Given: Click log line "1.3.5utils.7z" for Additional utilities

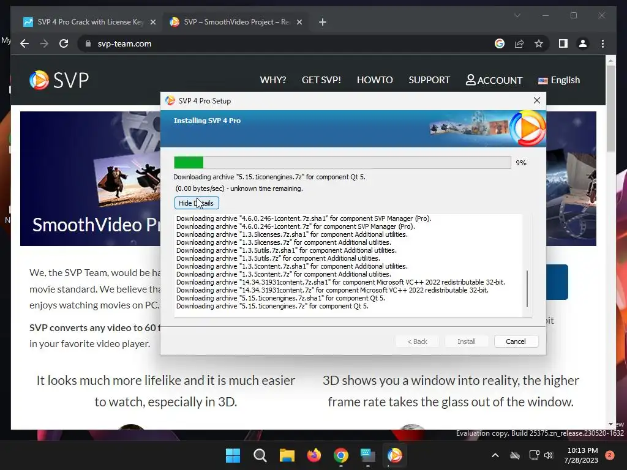Looking at the screenshot, I should tap(278, 258).
